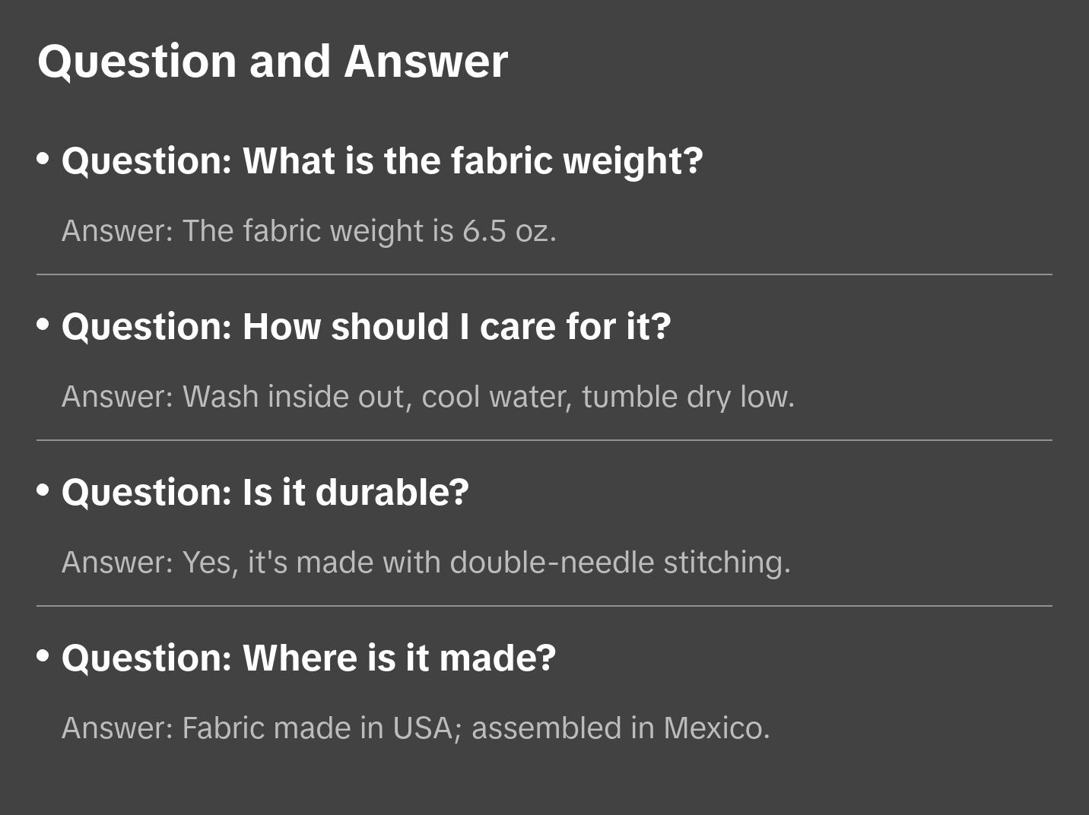Expand the "Is it durable?" question

pos(265,493)
